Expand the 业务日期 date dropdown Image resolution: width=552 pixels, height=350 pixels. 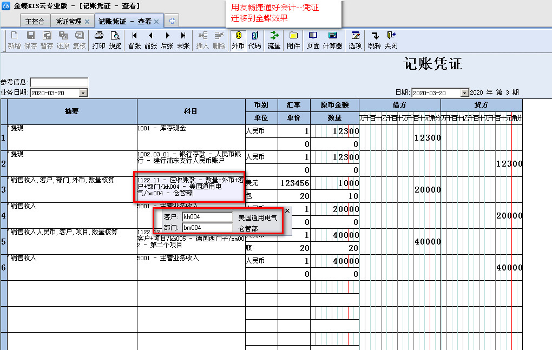click(83, 93)
